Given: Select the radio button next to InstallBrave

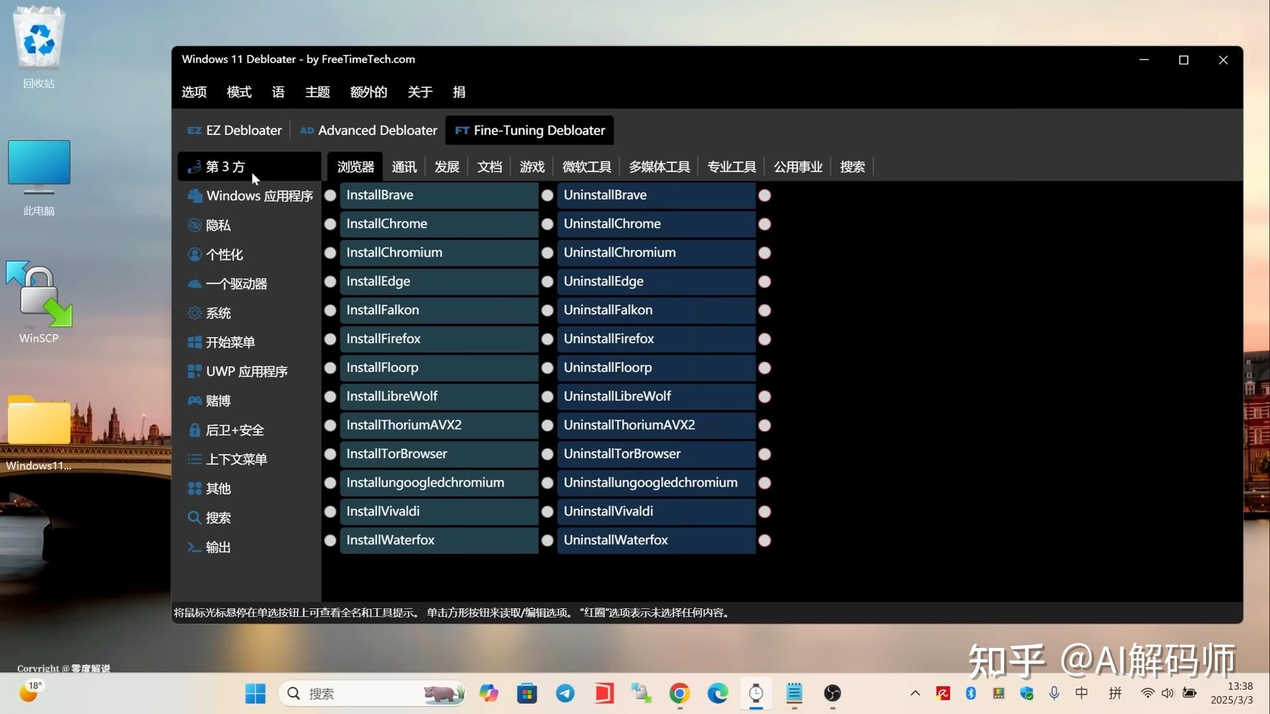Looking at the screenshot, I should tap(330, 195).
